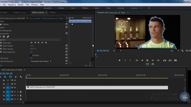191x107 pixels.
Task: Toggle safe margins in the Program monitor
Action: point(147,64)
